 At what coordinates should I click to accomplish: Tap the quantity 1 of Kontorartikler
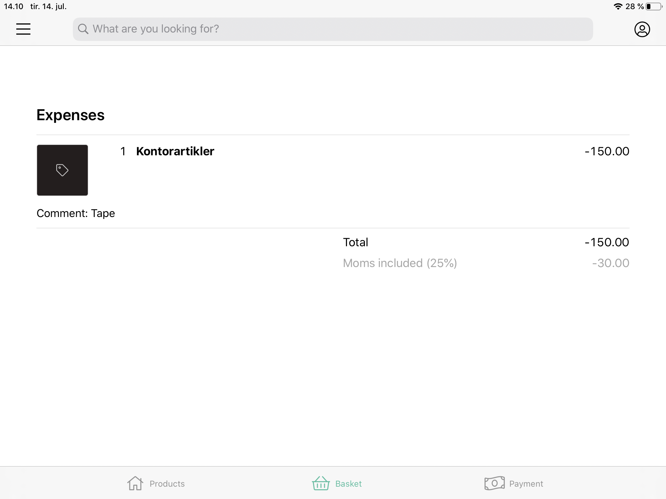tap(123, 151)
